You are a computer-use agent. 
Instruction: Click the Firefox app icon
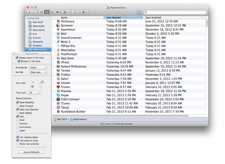pos(58,75)
